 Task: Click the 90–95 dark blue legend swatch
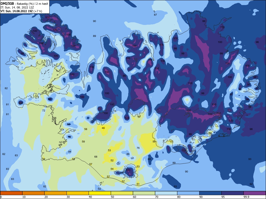[x=210, y=193]
